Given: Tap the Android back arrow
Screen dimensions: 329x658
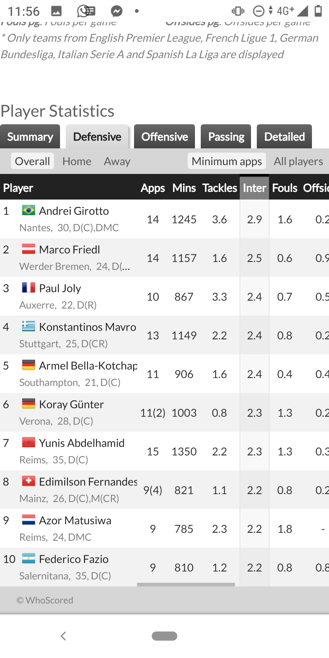Looking at the screenshot, I should tap(63, 636).
